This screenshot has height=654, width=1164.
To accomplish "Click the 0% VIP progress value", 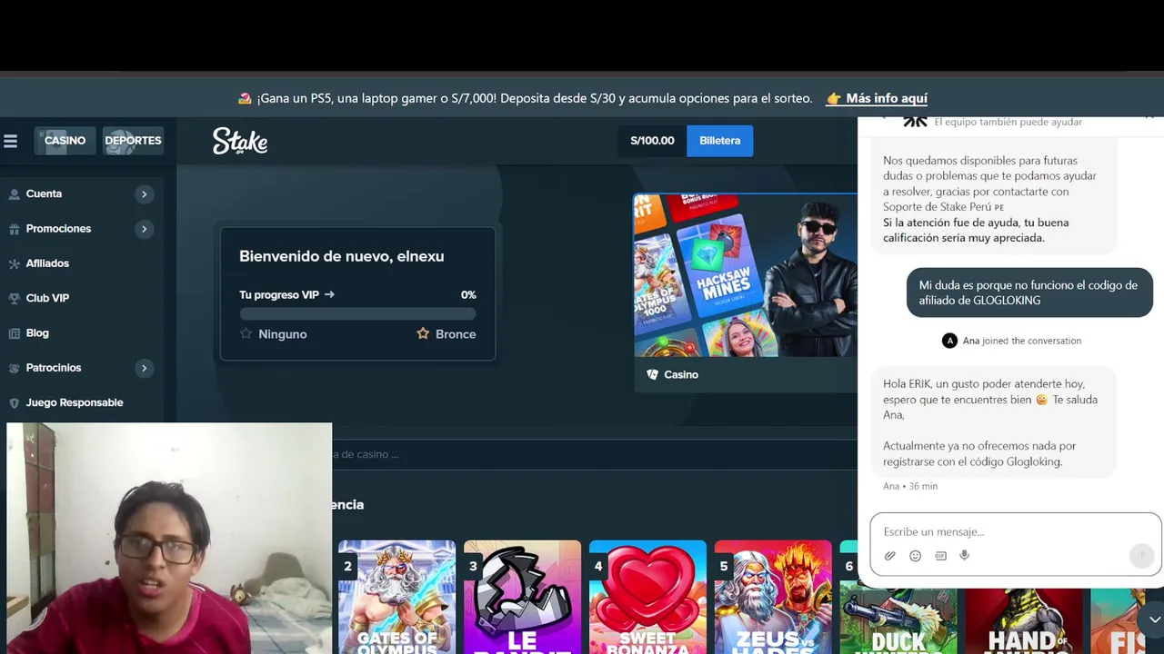I will [468, 294].
